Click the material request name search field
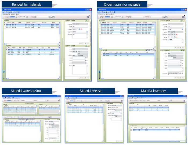The width and height of the screenshot is (188, 145). pyautogui.click(x=44, y=17)
